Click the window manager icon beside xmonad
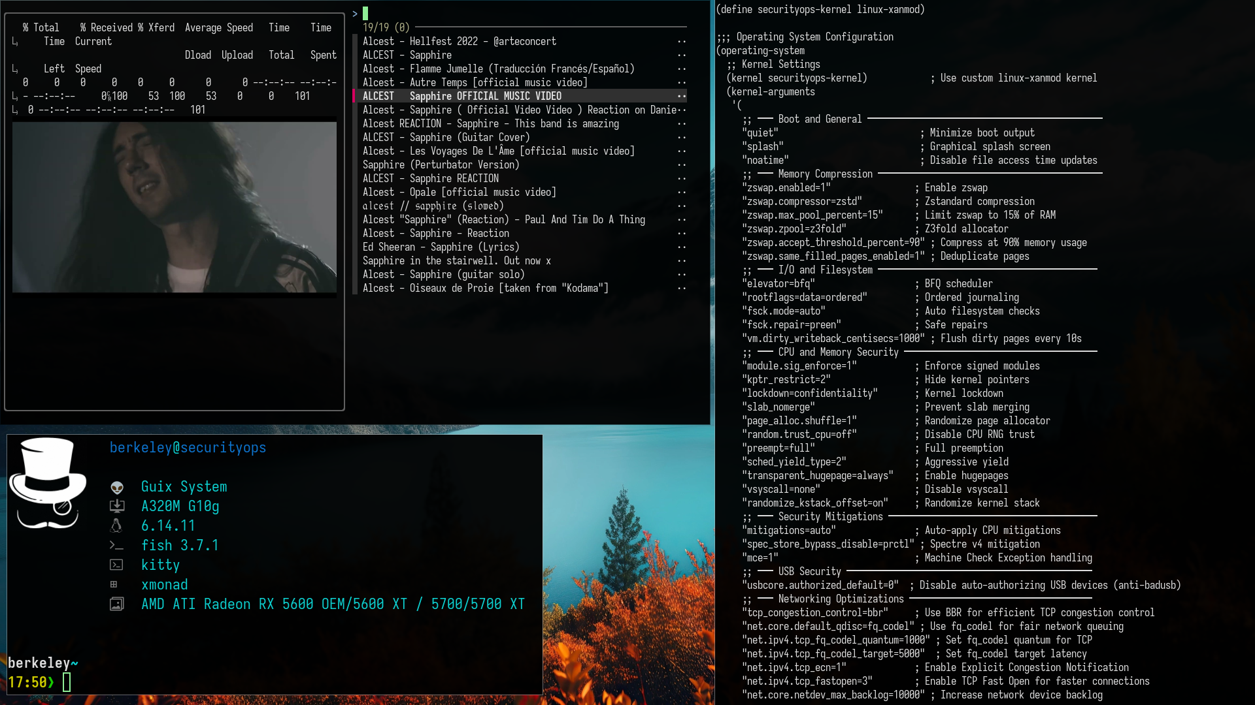This screenshot has height=705, width=1255. pos(114,585)
